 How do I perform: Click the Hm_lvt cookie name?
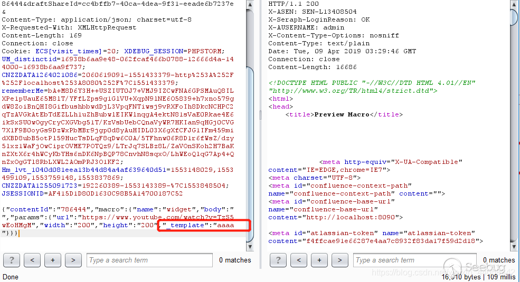point(84,170)
